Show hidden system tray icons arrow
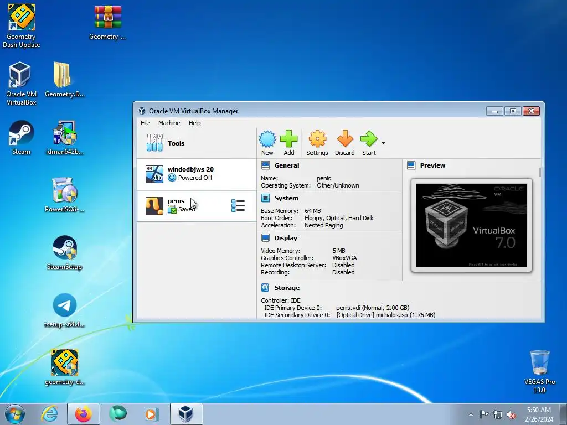 coord(471,414)
